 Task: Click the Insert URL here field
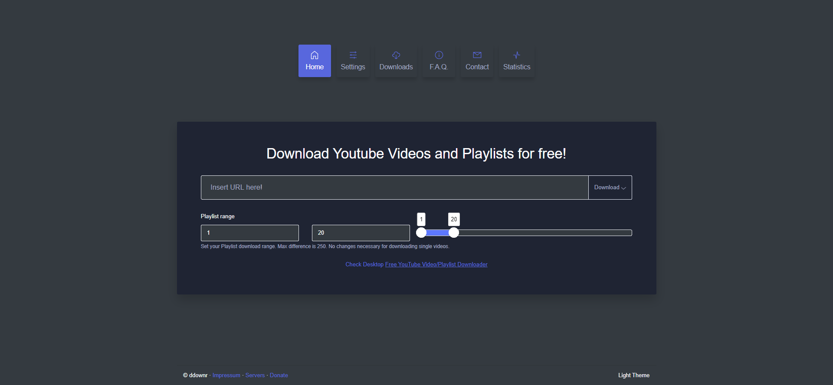(395, 188)
